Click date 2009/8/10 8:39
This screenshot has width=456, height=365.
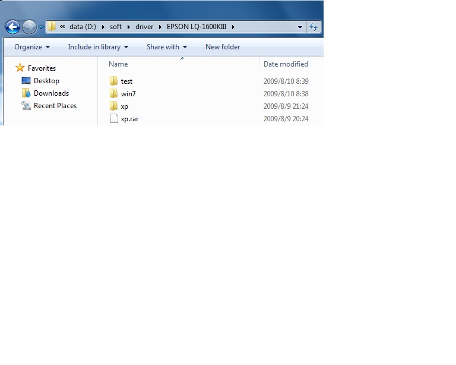point(286,81)
